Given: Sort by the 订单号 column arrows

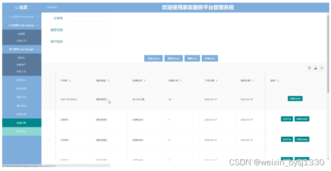Looking at the screenshot, I should coord(70,80).
